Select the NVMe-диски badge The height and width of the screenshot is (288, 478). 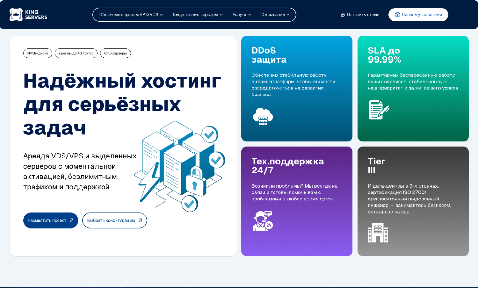[x=38, y=53]
